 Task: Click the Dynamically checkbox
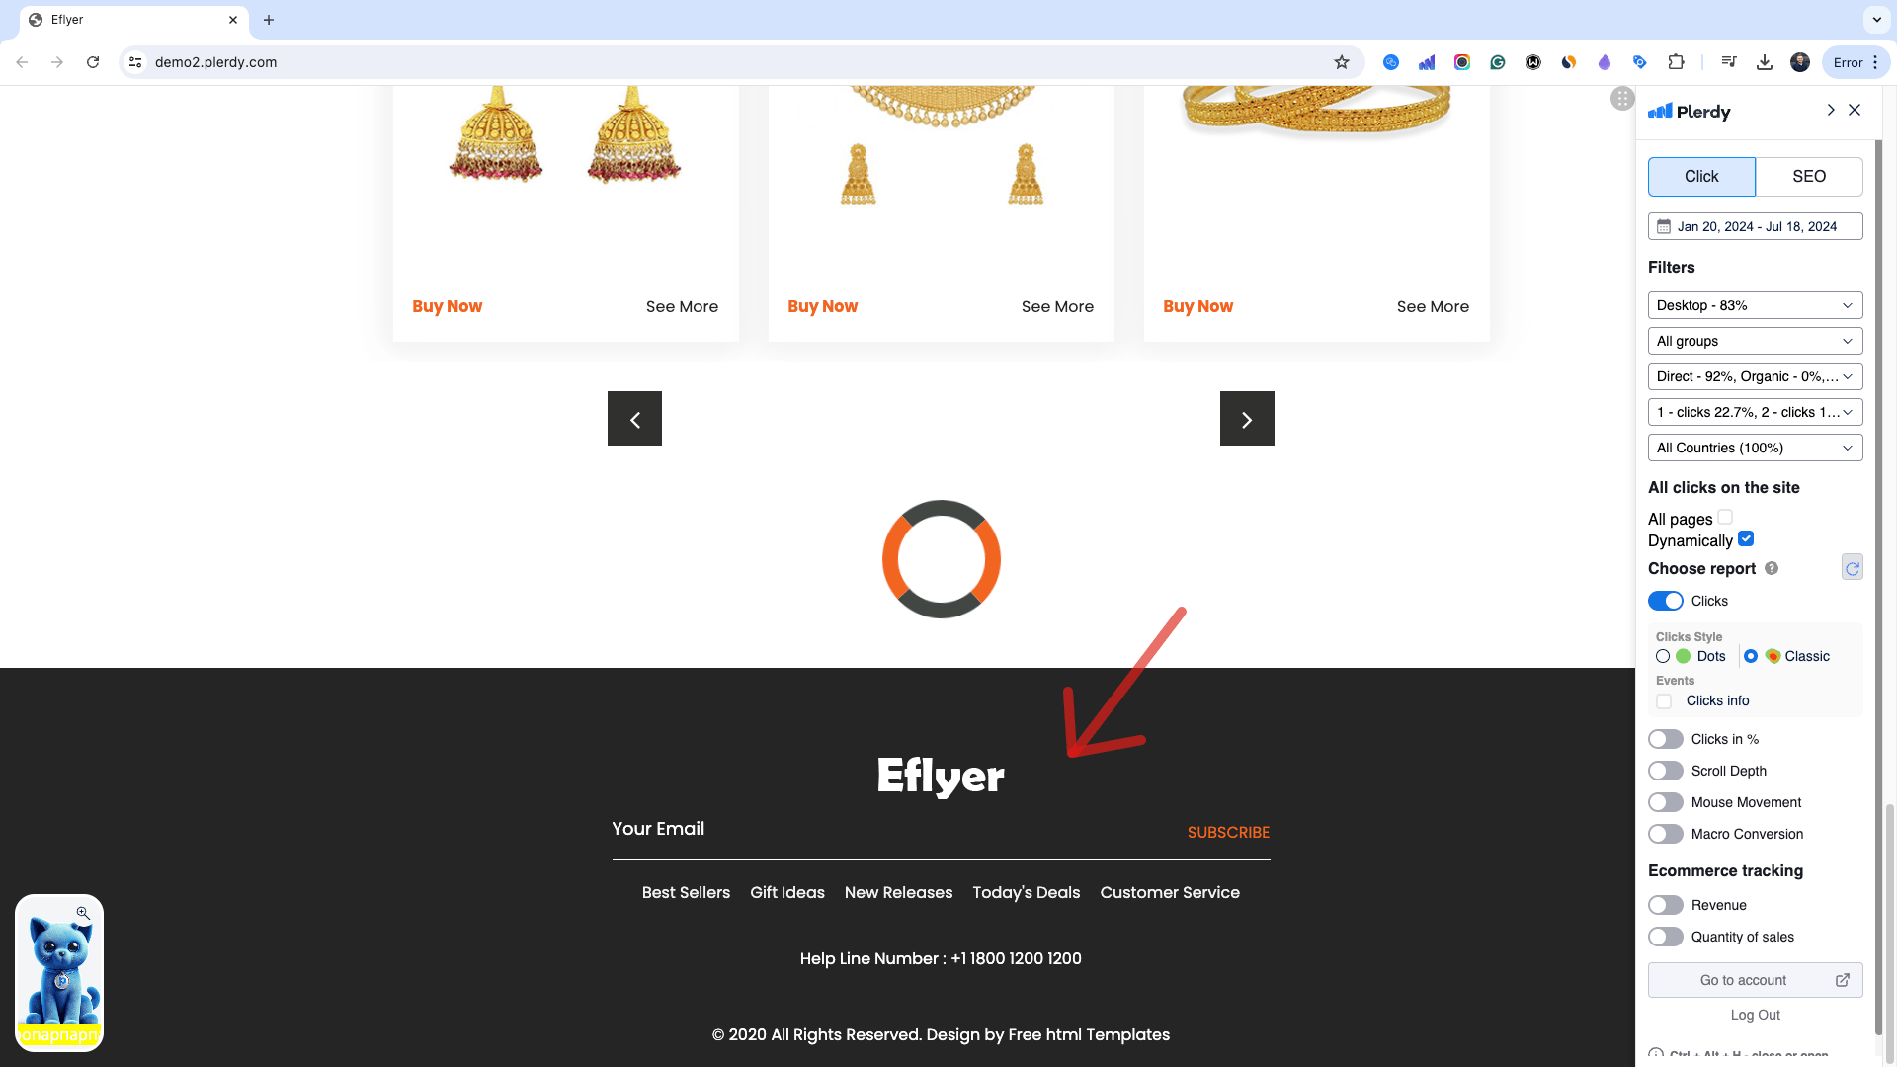tap(1746, 538)
